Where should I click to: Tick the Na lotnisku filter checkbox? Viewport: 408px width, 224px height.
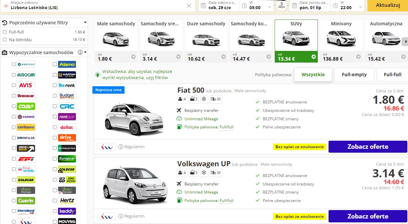5,40
